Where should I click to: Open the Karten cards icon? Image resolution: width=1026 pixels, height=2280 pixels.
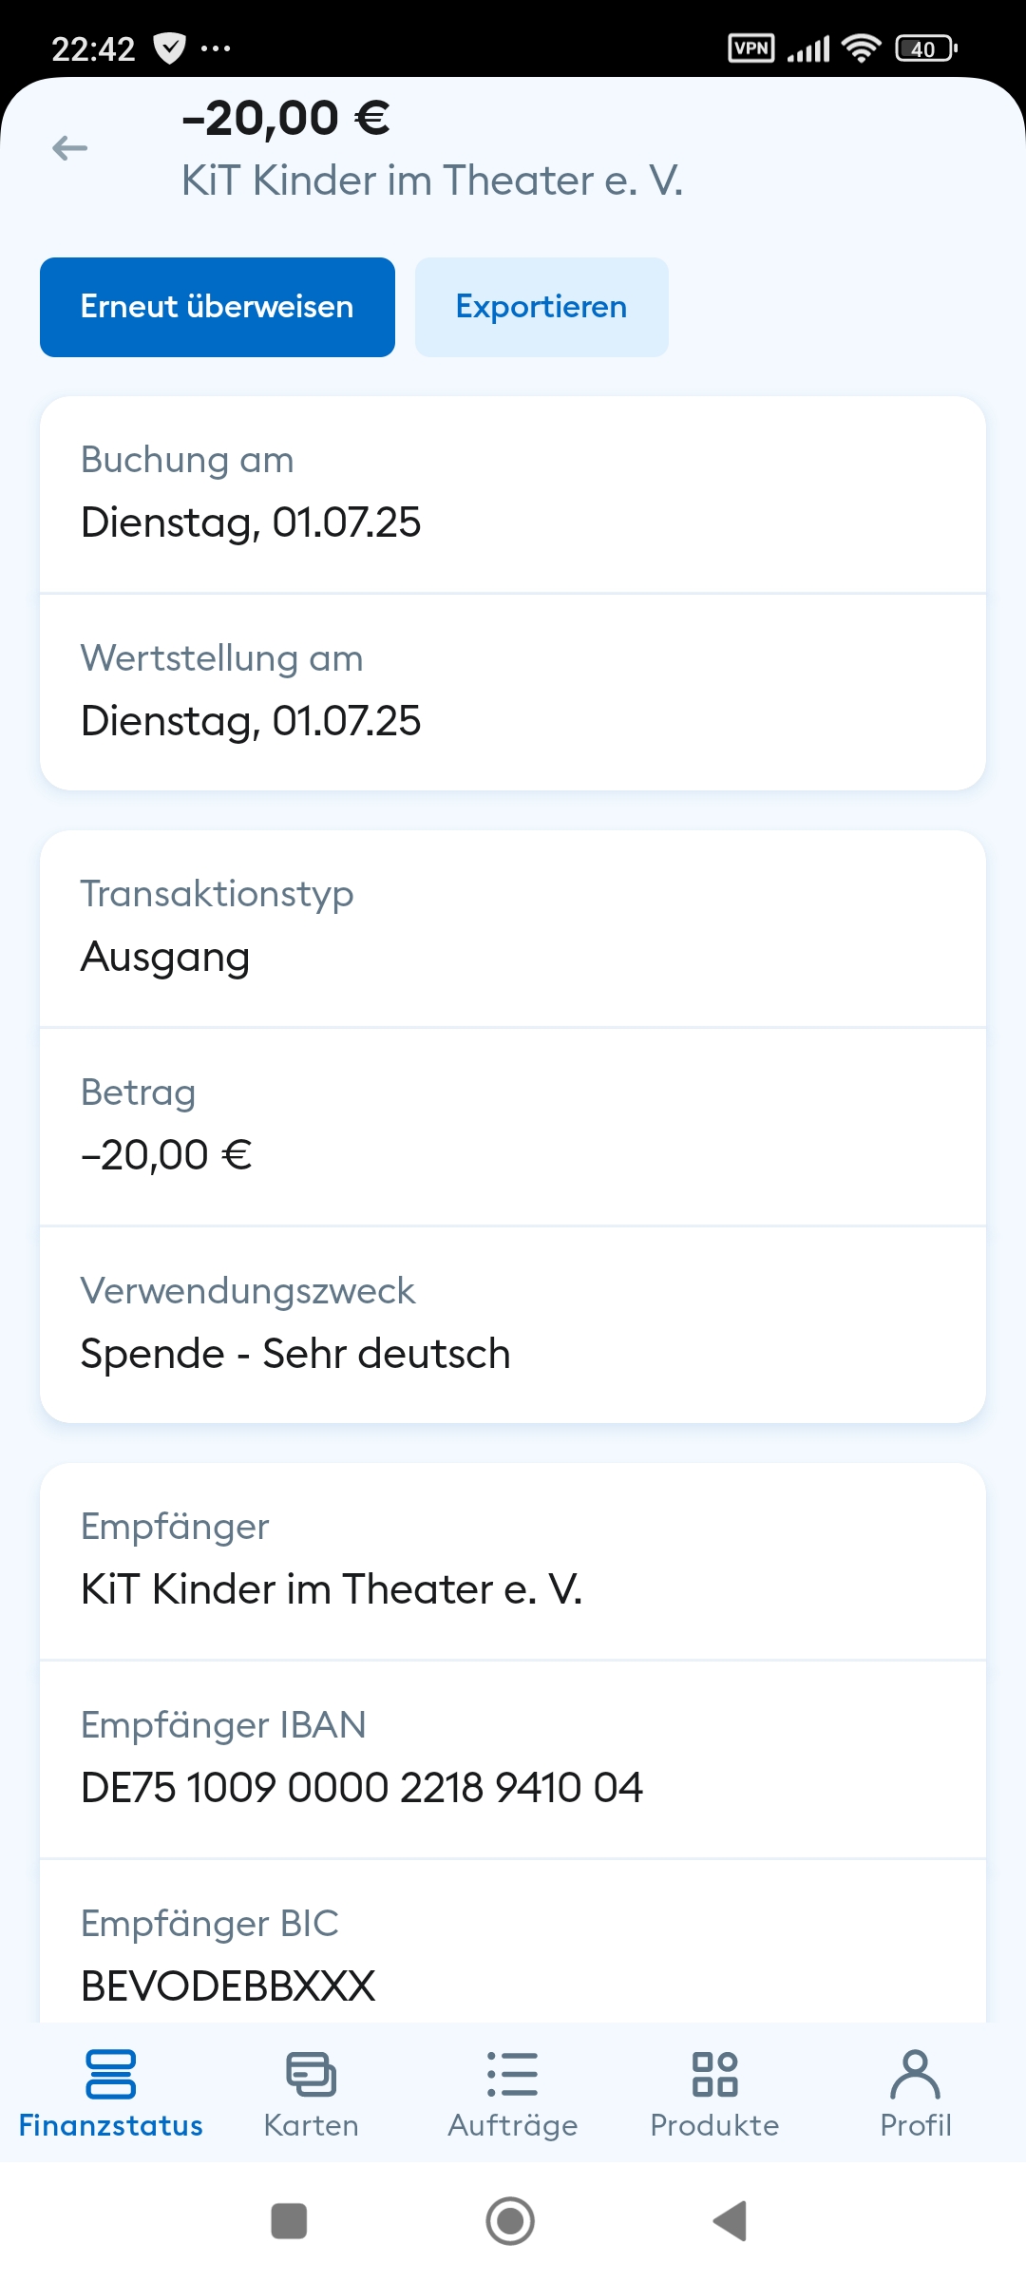311,2075
